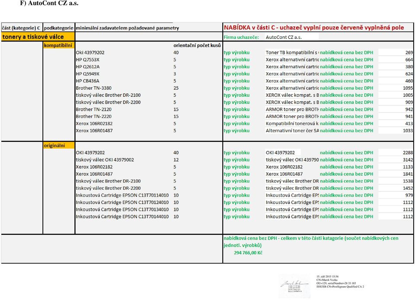415x300 pixels.
Task: Click the "Brother TN-3380" item
Action: pos(94,88)
